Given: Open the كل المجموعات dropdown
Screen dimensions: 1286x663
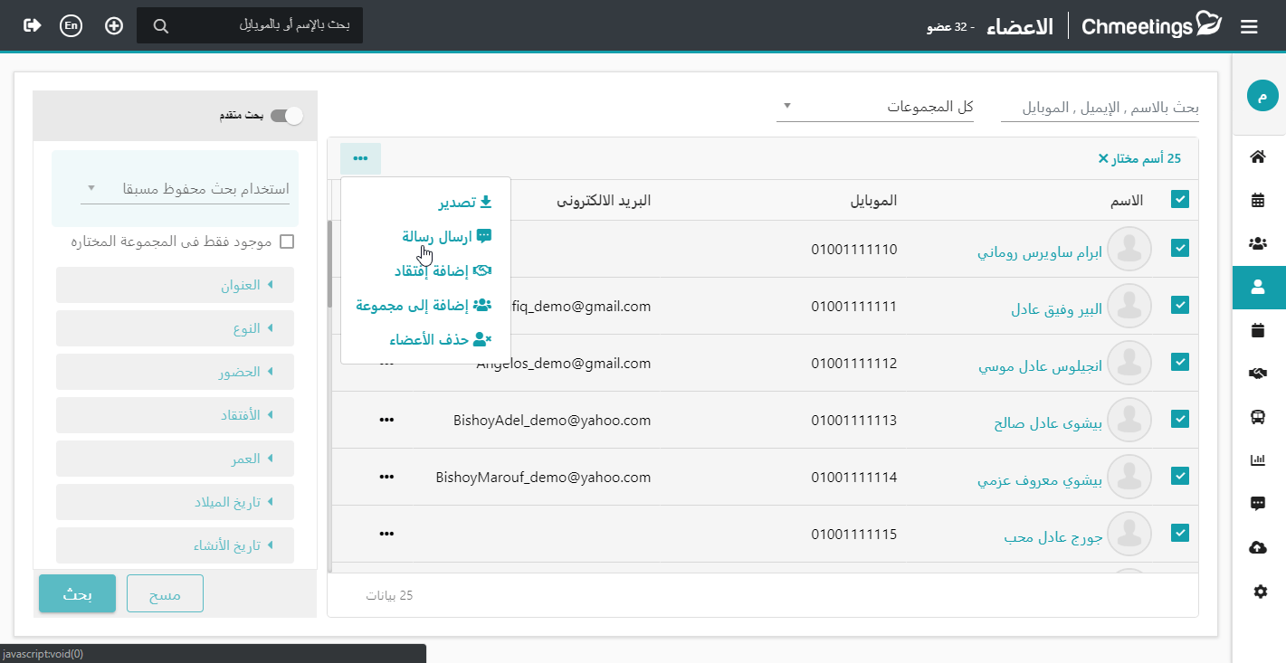Looking at the screenshot, I should pos(875,107).
